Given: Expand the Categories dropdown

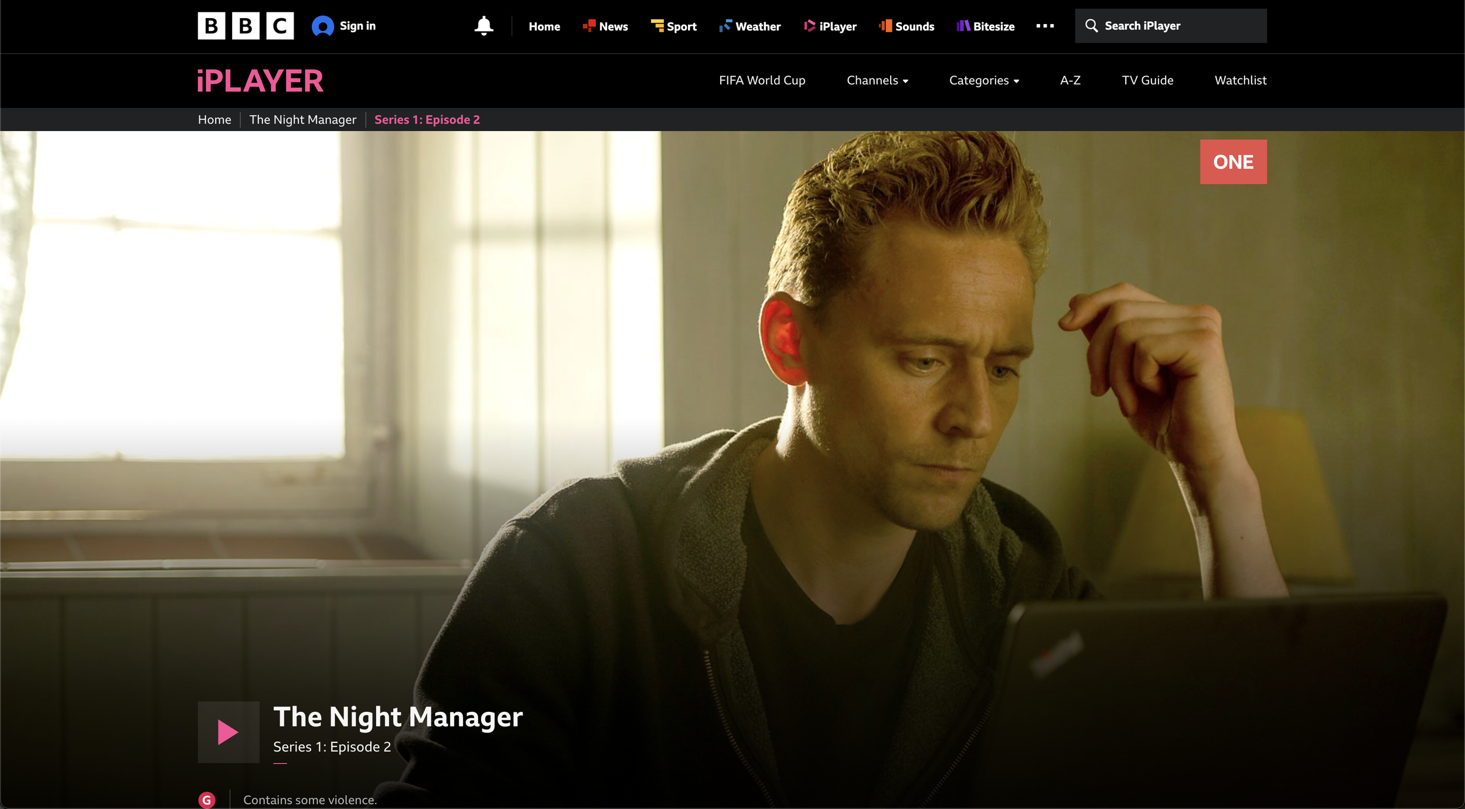Looking at the screenshot, I should tap(984, 80).
